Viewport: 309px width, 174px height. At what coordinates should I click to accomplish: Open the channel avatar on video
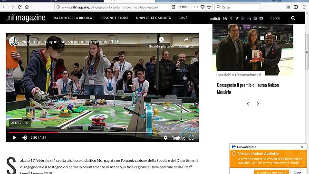(14, 41)
